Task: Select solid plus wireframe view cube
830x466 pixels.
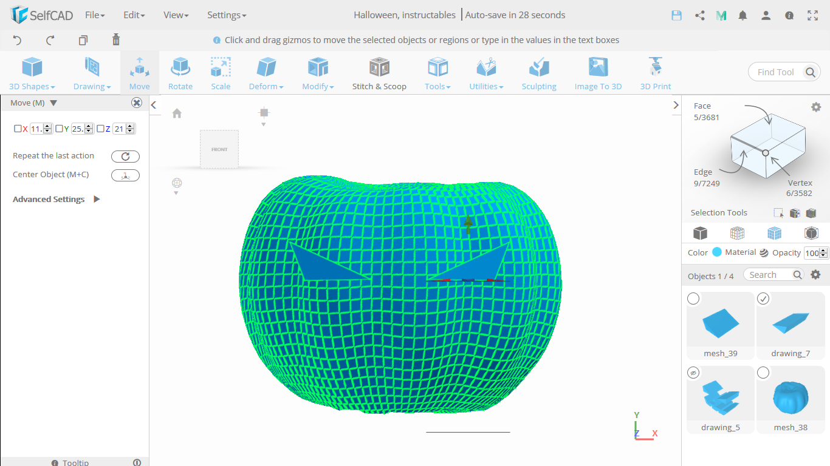Action: coord(774,233)
